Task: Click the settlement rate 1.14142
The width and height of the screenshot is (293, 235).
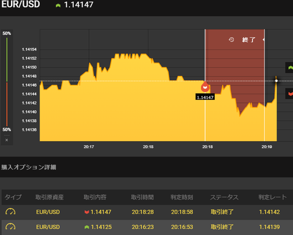Action: (270, 212)
